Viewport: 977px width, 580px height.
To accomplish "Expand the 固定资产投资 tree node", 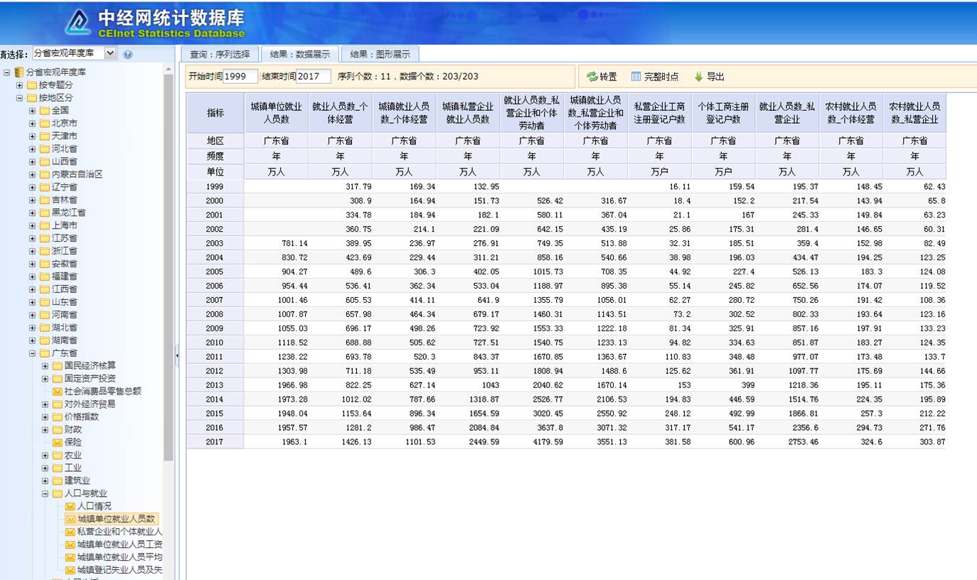I will (46, 379).
